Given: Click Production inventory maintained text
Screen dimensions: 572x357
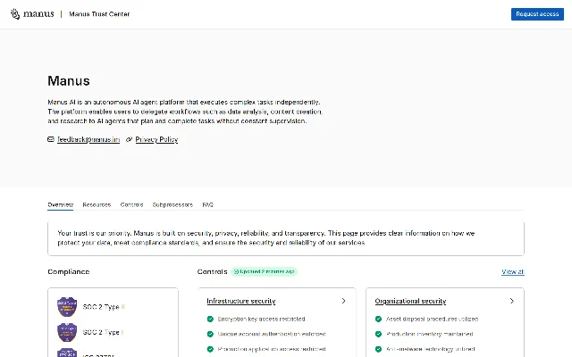Looking at the screenshot, I should [x=429, y=334].
